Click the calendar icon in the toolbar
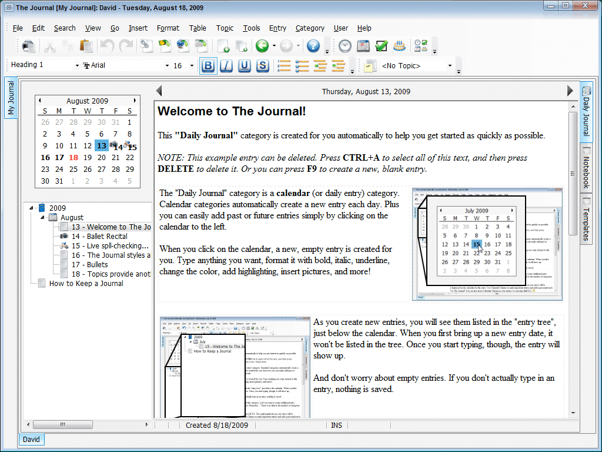The height and width of the screenshot is (452, 602). 363,46
